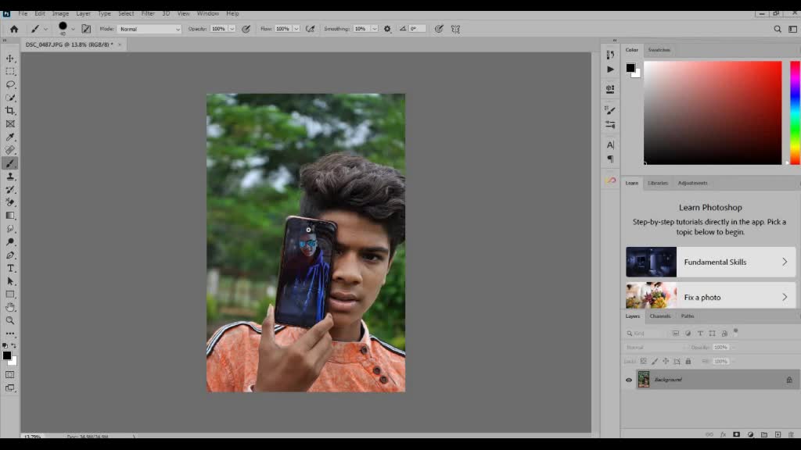
Task: Open the search icon at top right
Action: [x=778, y=29]
